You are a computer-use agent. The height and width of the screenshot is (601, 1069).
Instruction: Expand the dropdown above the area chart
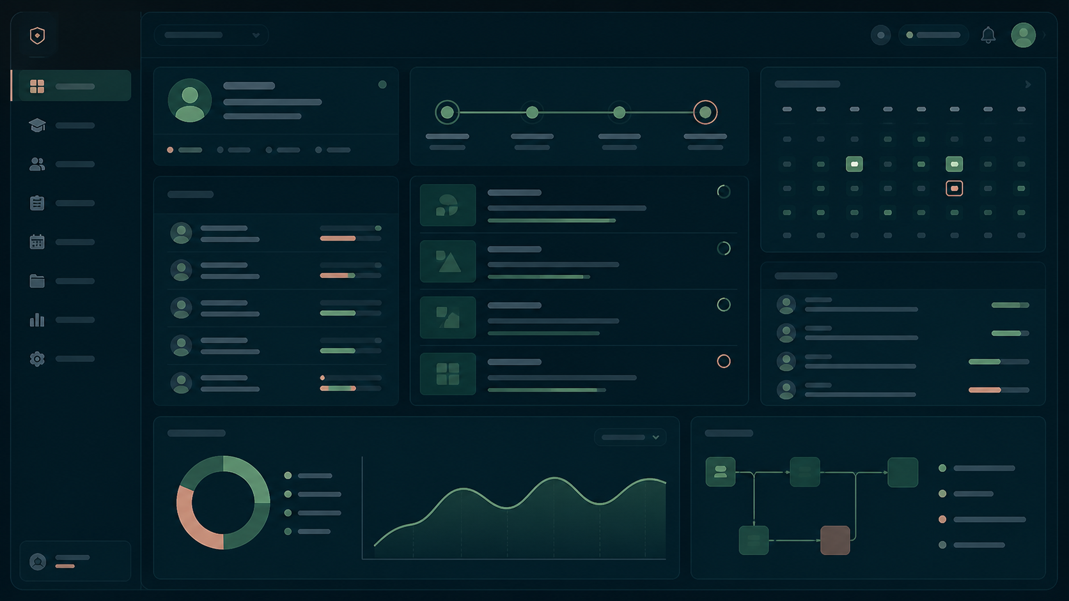pos(630,437)
